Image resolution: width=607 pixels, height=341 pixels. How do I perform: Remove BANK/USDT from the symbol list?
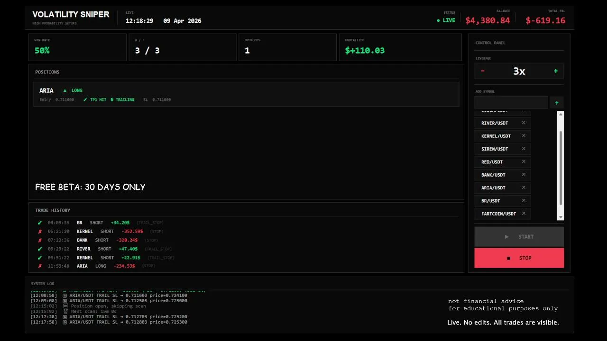point(524,174)
